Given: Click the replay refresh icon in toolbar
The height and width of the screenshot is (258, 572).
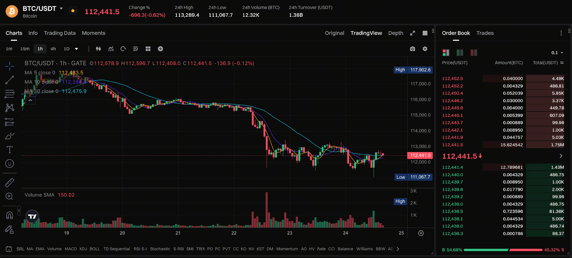Looking at the screenshot, I should (x=123, y=49).
